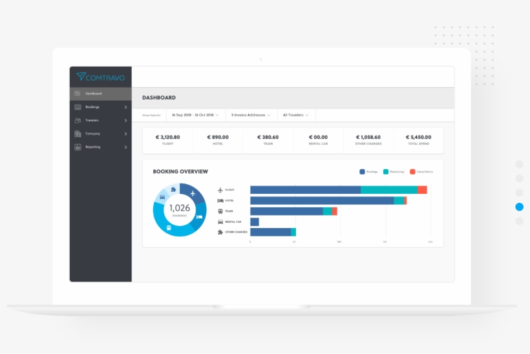Screen dimensions: 530x354
Task: Expand the Bookings submenu chevron
Action: pos(125,107)
